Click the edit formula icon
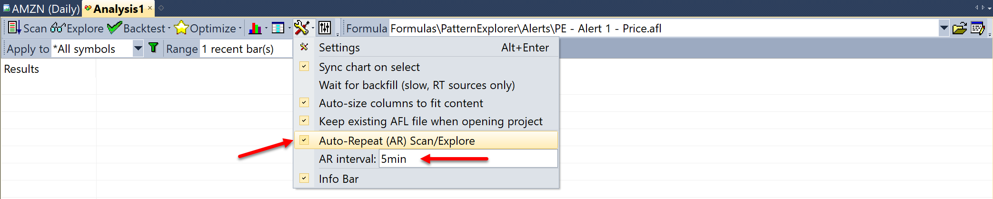 (977, 29)
